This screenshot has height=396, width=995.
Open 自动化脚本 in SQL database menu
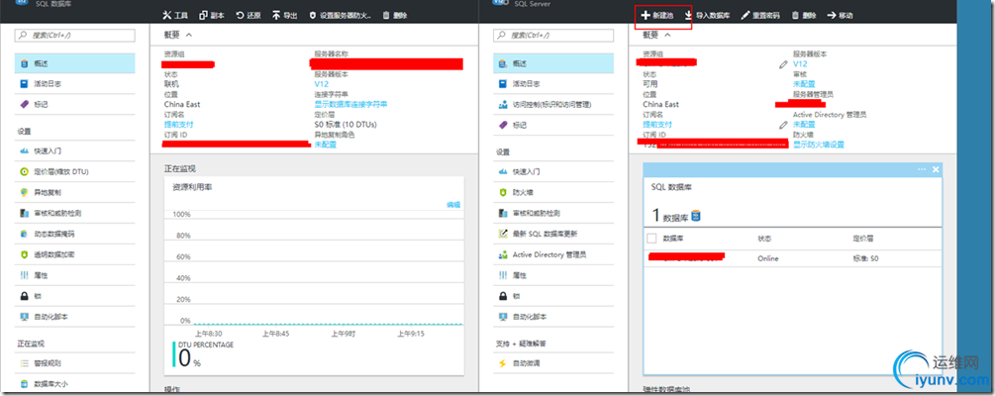75,317
